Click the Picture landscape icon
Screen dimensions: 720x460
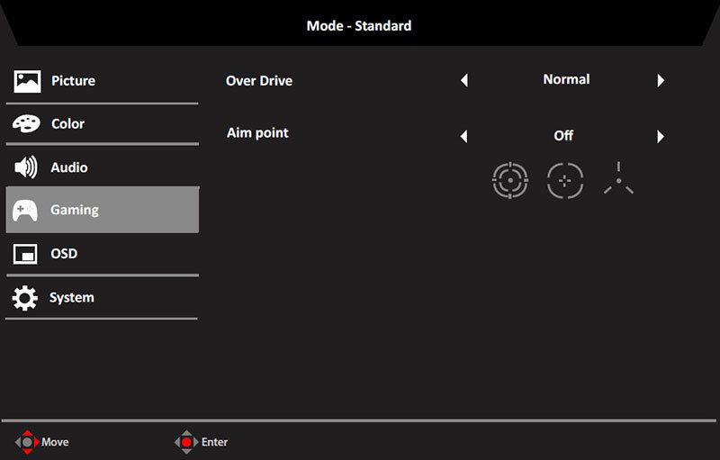tap(27, 81)
